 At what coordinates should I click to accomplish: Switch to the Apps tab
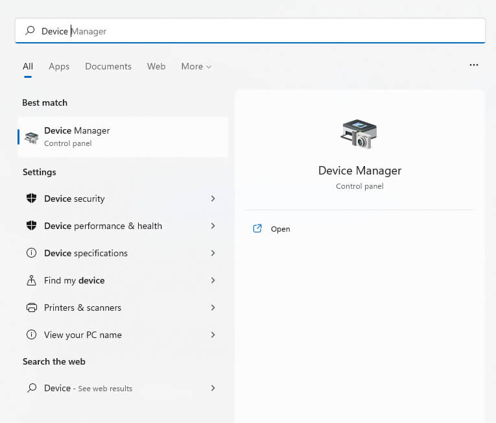pos(59,66)
